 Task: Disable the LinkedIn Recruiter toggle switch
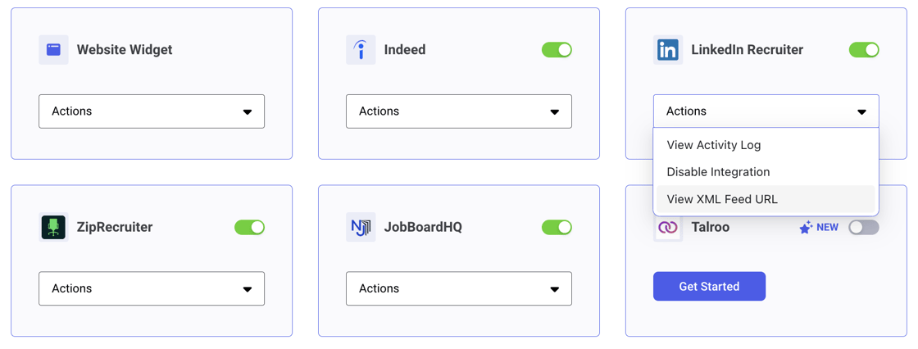tap(864, 50)
